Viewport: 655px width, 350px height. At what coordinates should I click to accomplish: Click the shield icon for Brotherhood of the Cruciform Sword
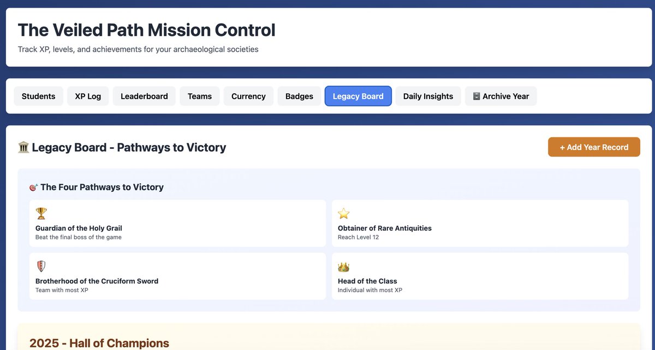(41, 266)
